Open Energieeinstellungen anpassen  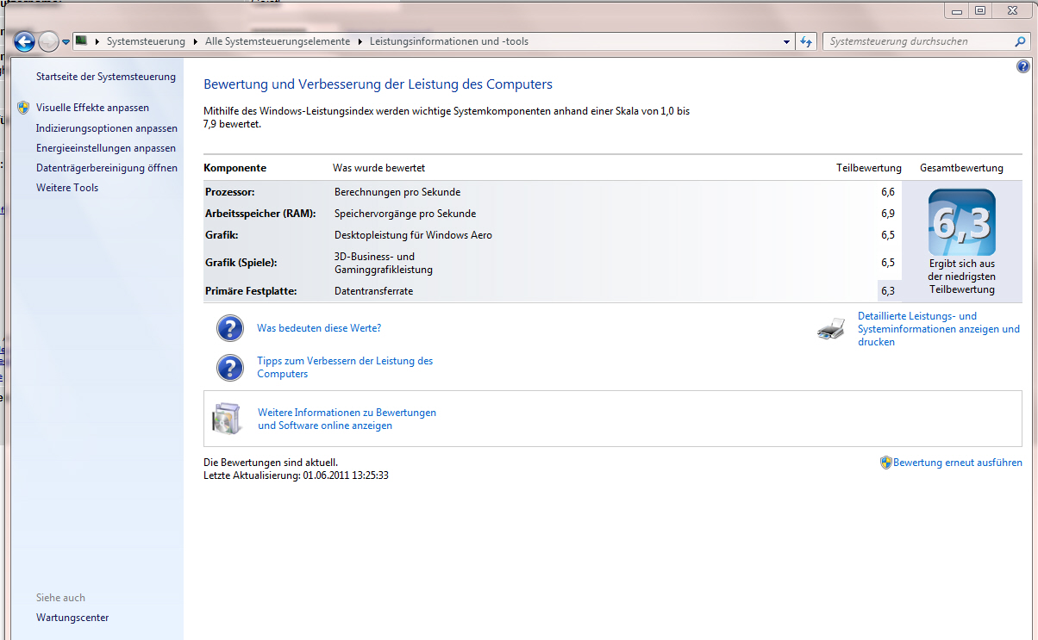(106, 148)
